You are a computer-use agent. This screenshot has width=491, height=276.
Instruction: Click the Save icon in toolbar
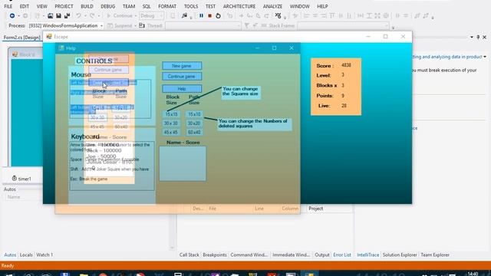58,15
